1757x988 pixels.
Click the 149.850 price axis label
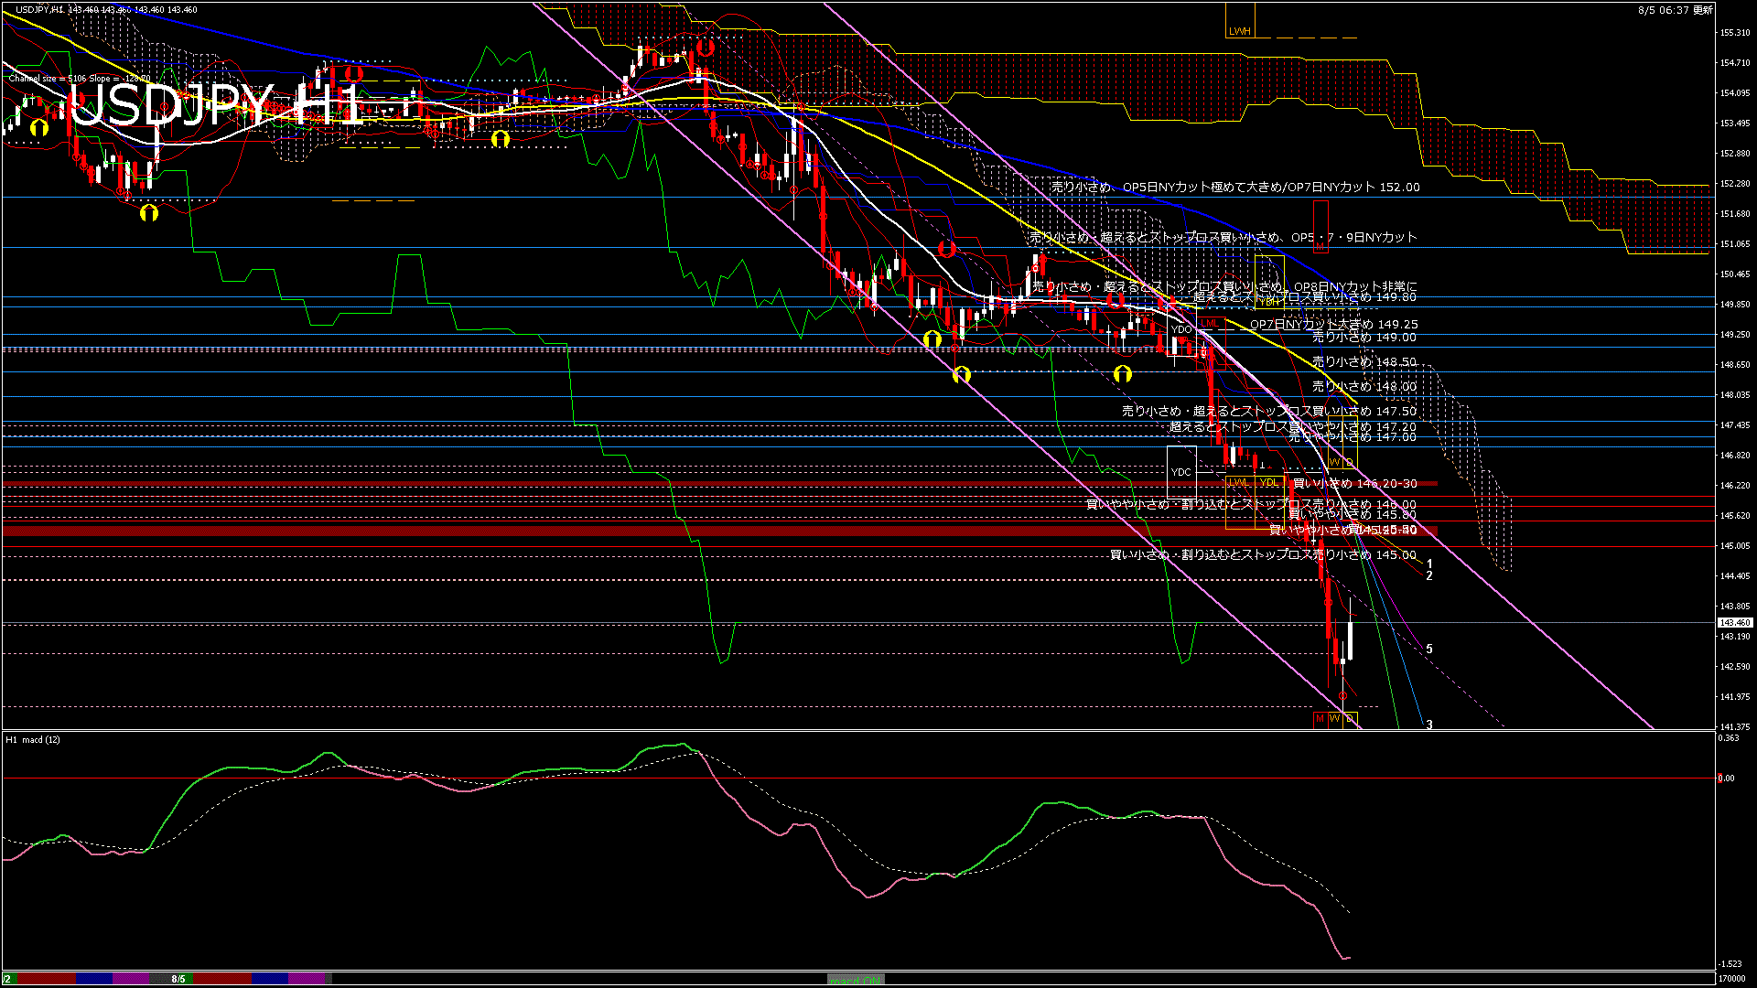pyautogui.click(x=1735, y=305)
